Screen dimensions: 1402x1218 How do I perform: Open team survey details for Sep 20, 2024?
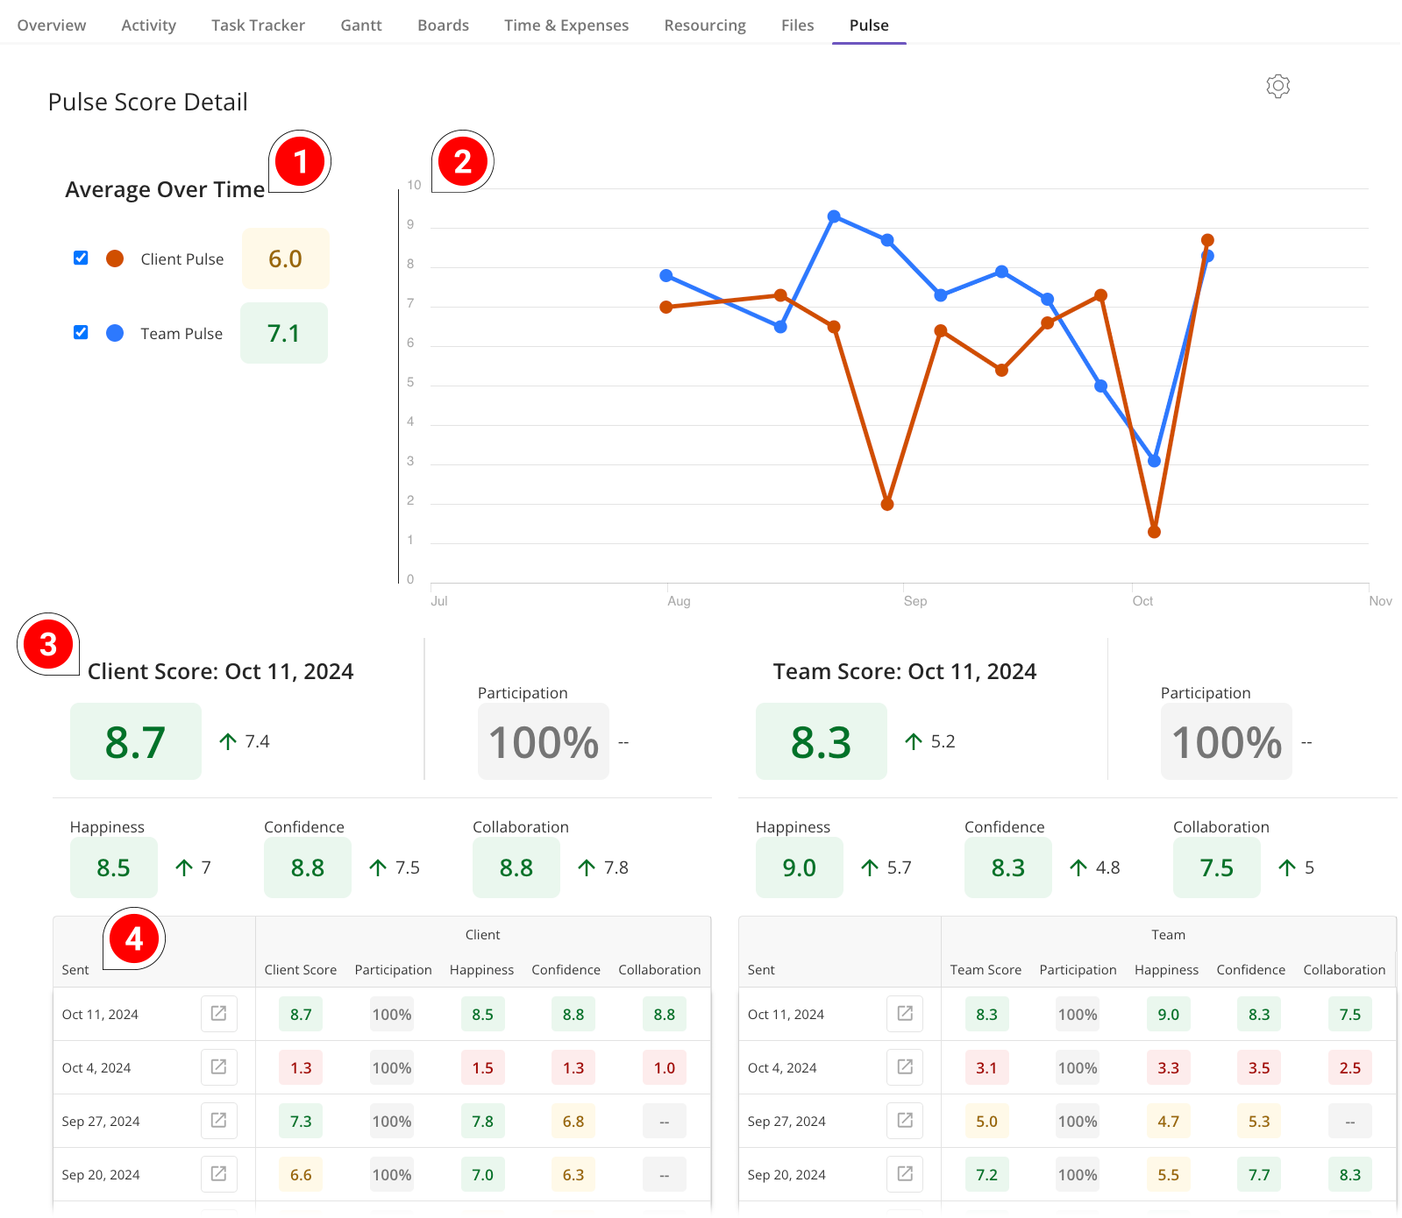coord(905,1174)
